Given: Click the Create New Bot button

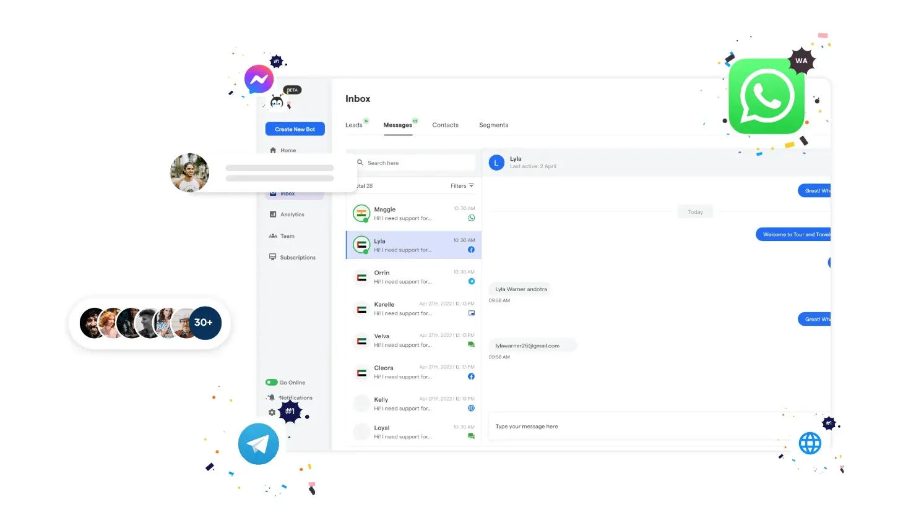Looking at the screenshot, I should click(x=295, y=129).
